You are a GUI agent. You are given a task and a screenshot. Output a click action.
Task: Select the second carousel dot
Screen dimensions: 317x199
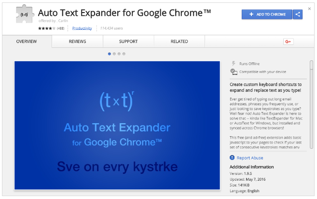114,54
